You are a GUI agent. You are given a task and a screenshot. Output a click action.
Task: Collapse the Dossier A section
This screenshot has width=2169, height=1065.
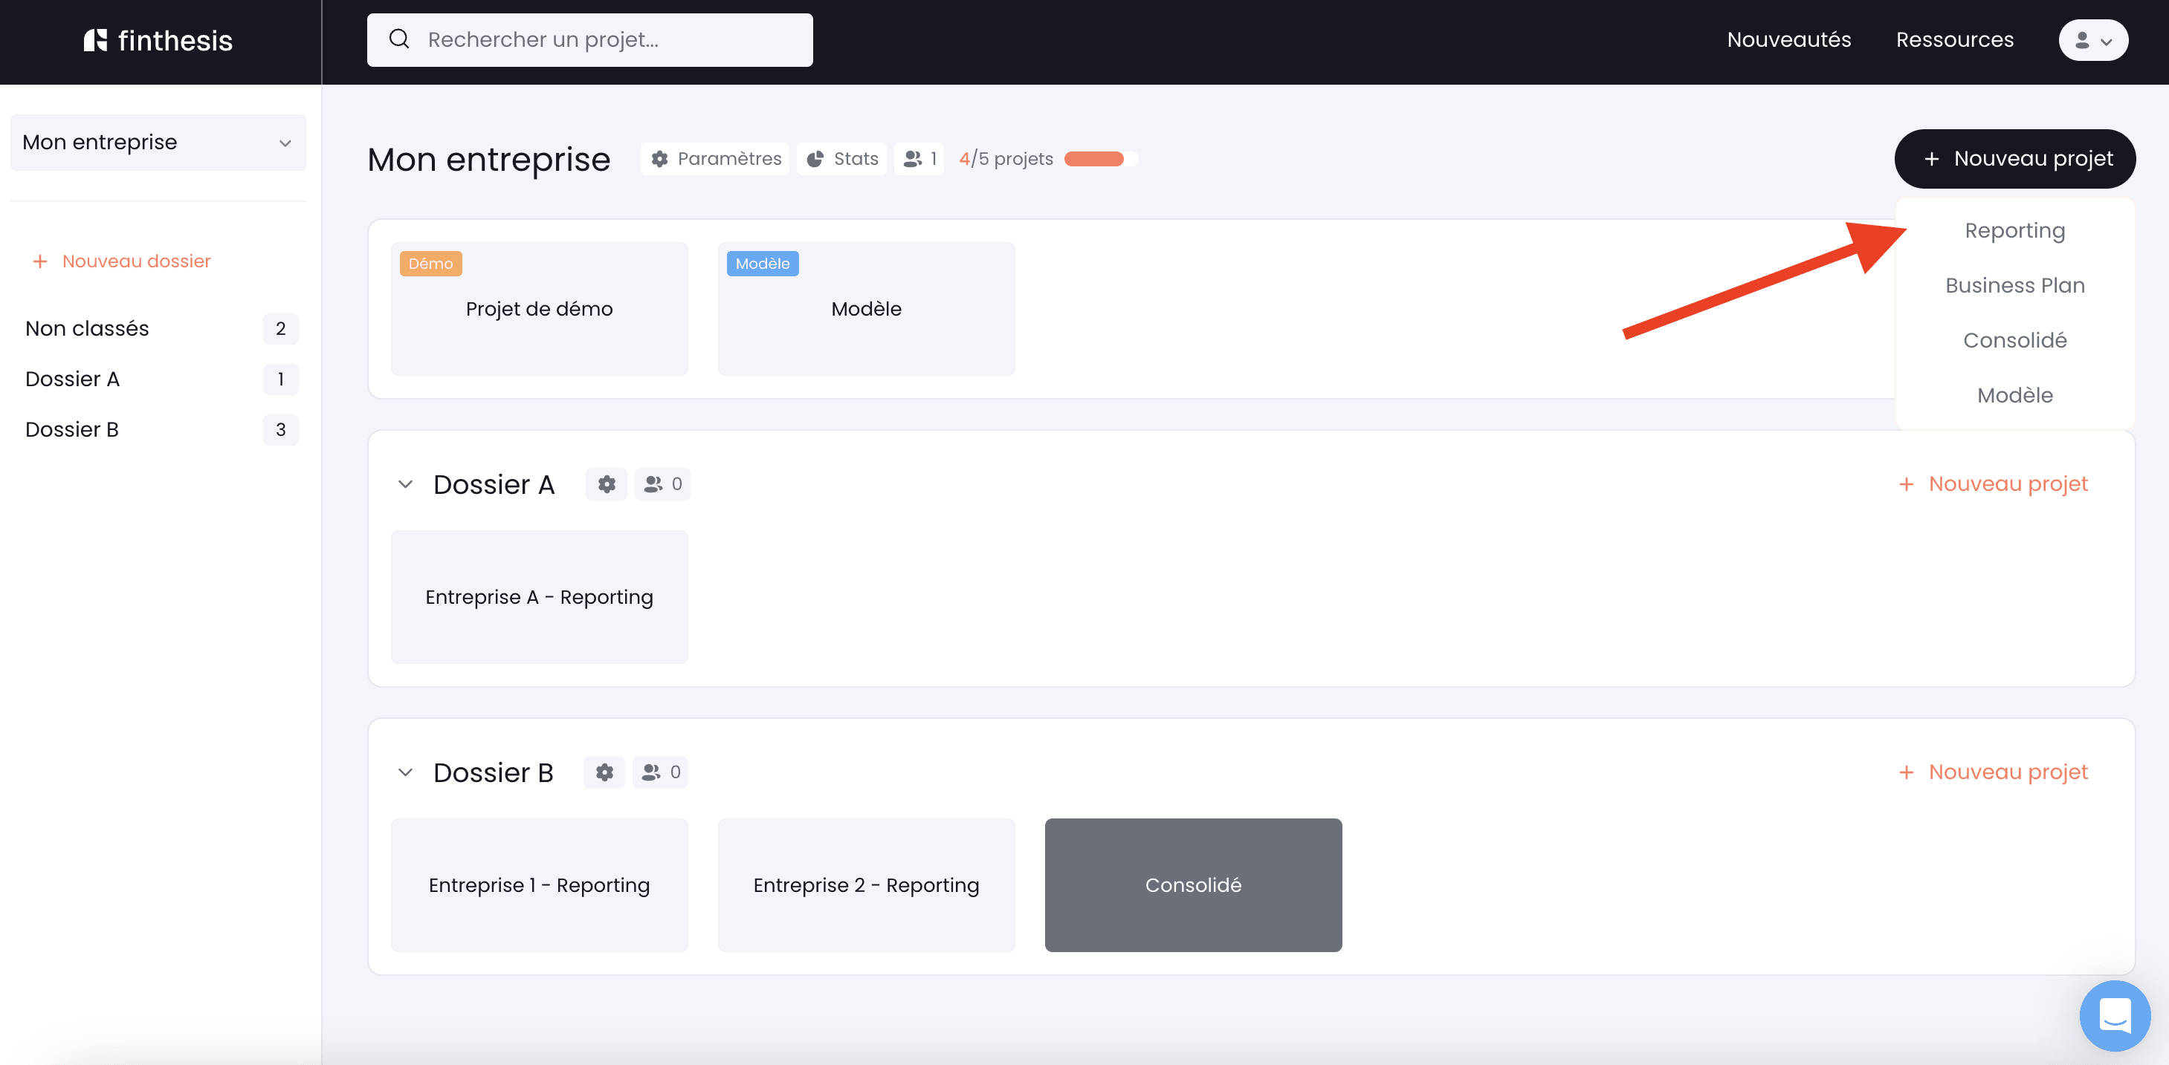[405, 483]
